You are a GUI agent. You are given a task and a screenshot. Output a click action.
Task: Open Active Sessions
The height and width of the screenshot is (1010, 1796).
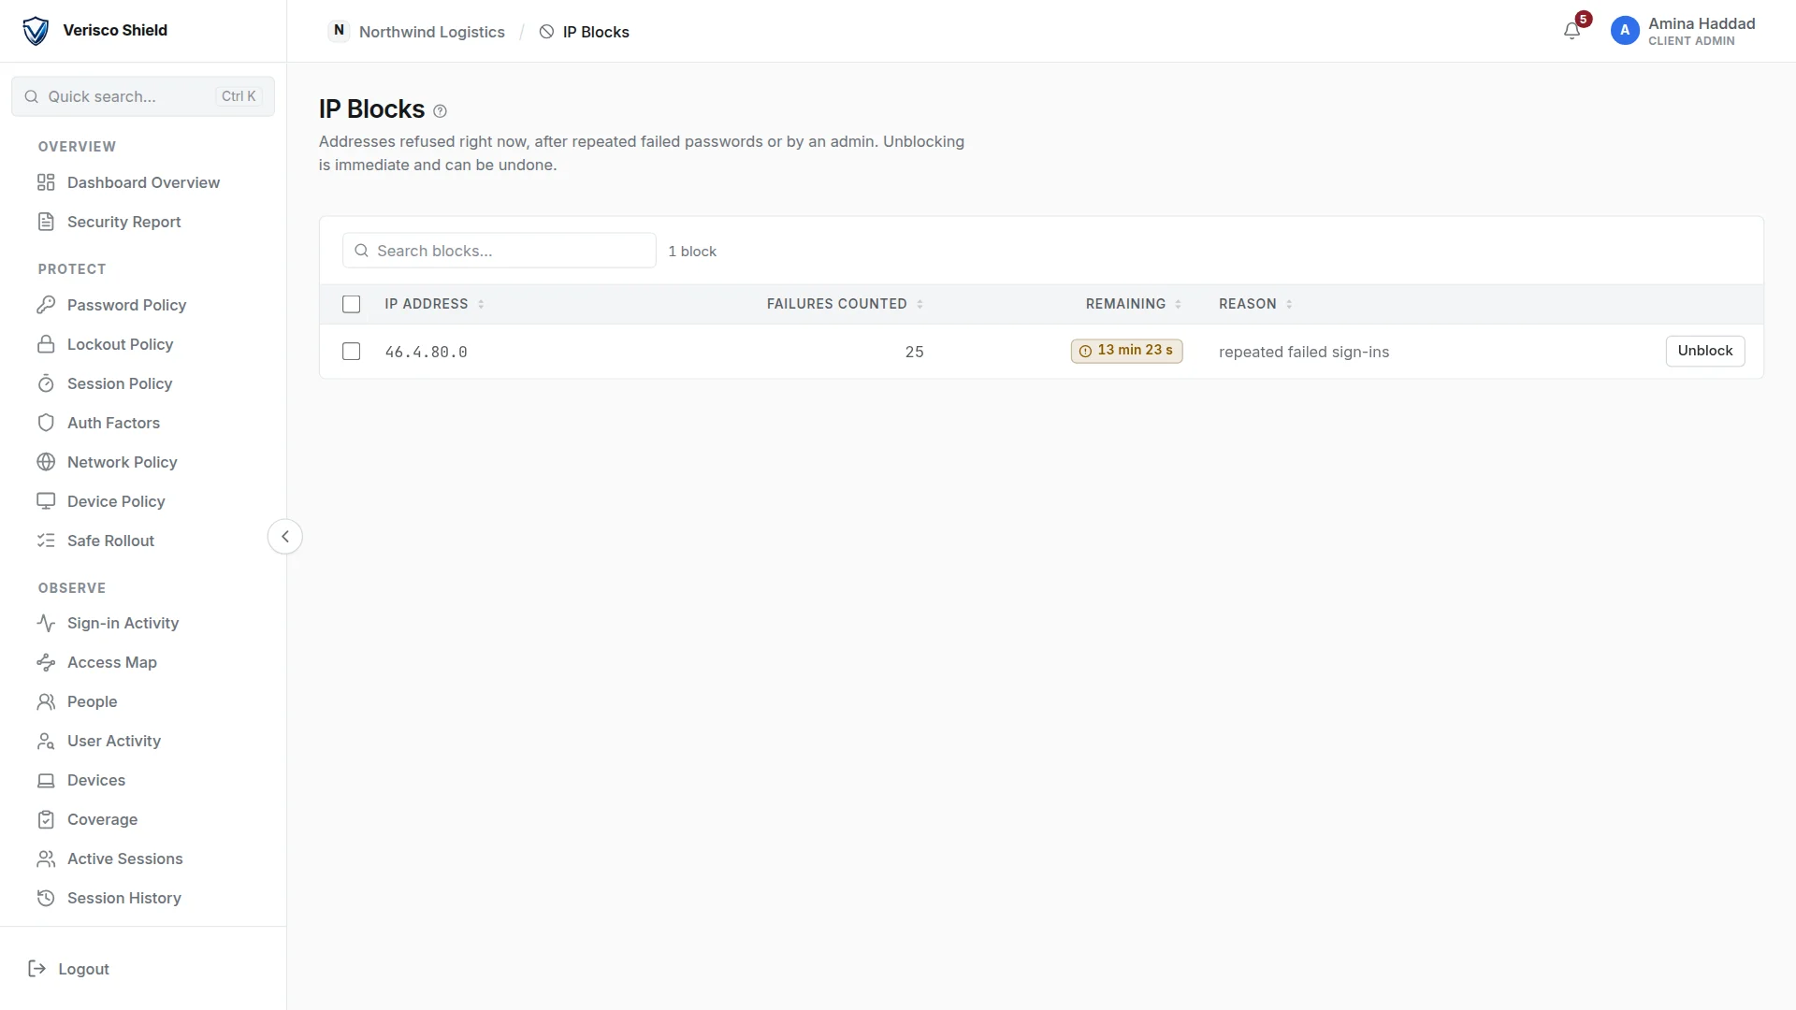pyautogui.click(x=124, y=858)
